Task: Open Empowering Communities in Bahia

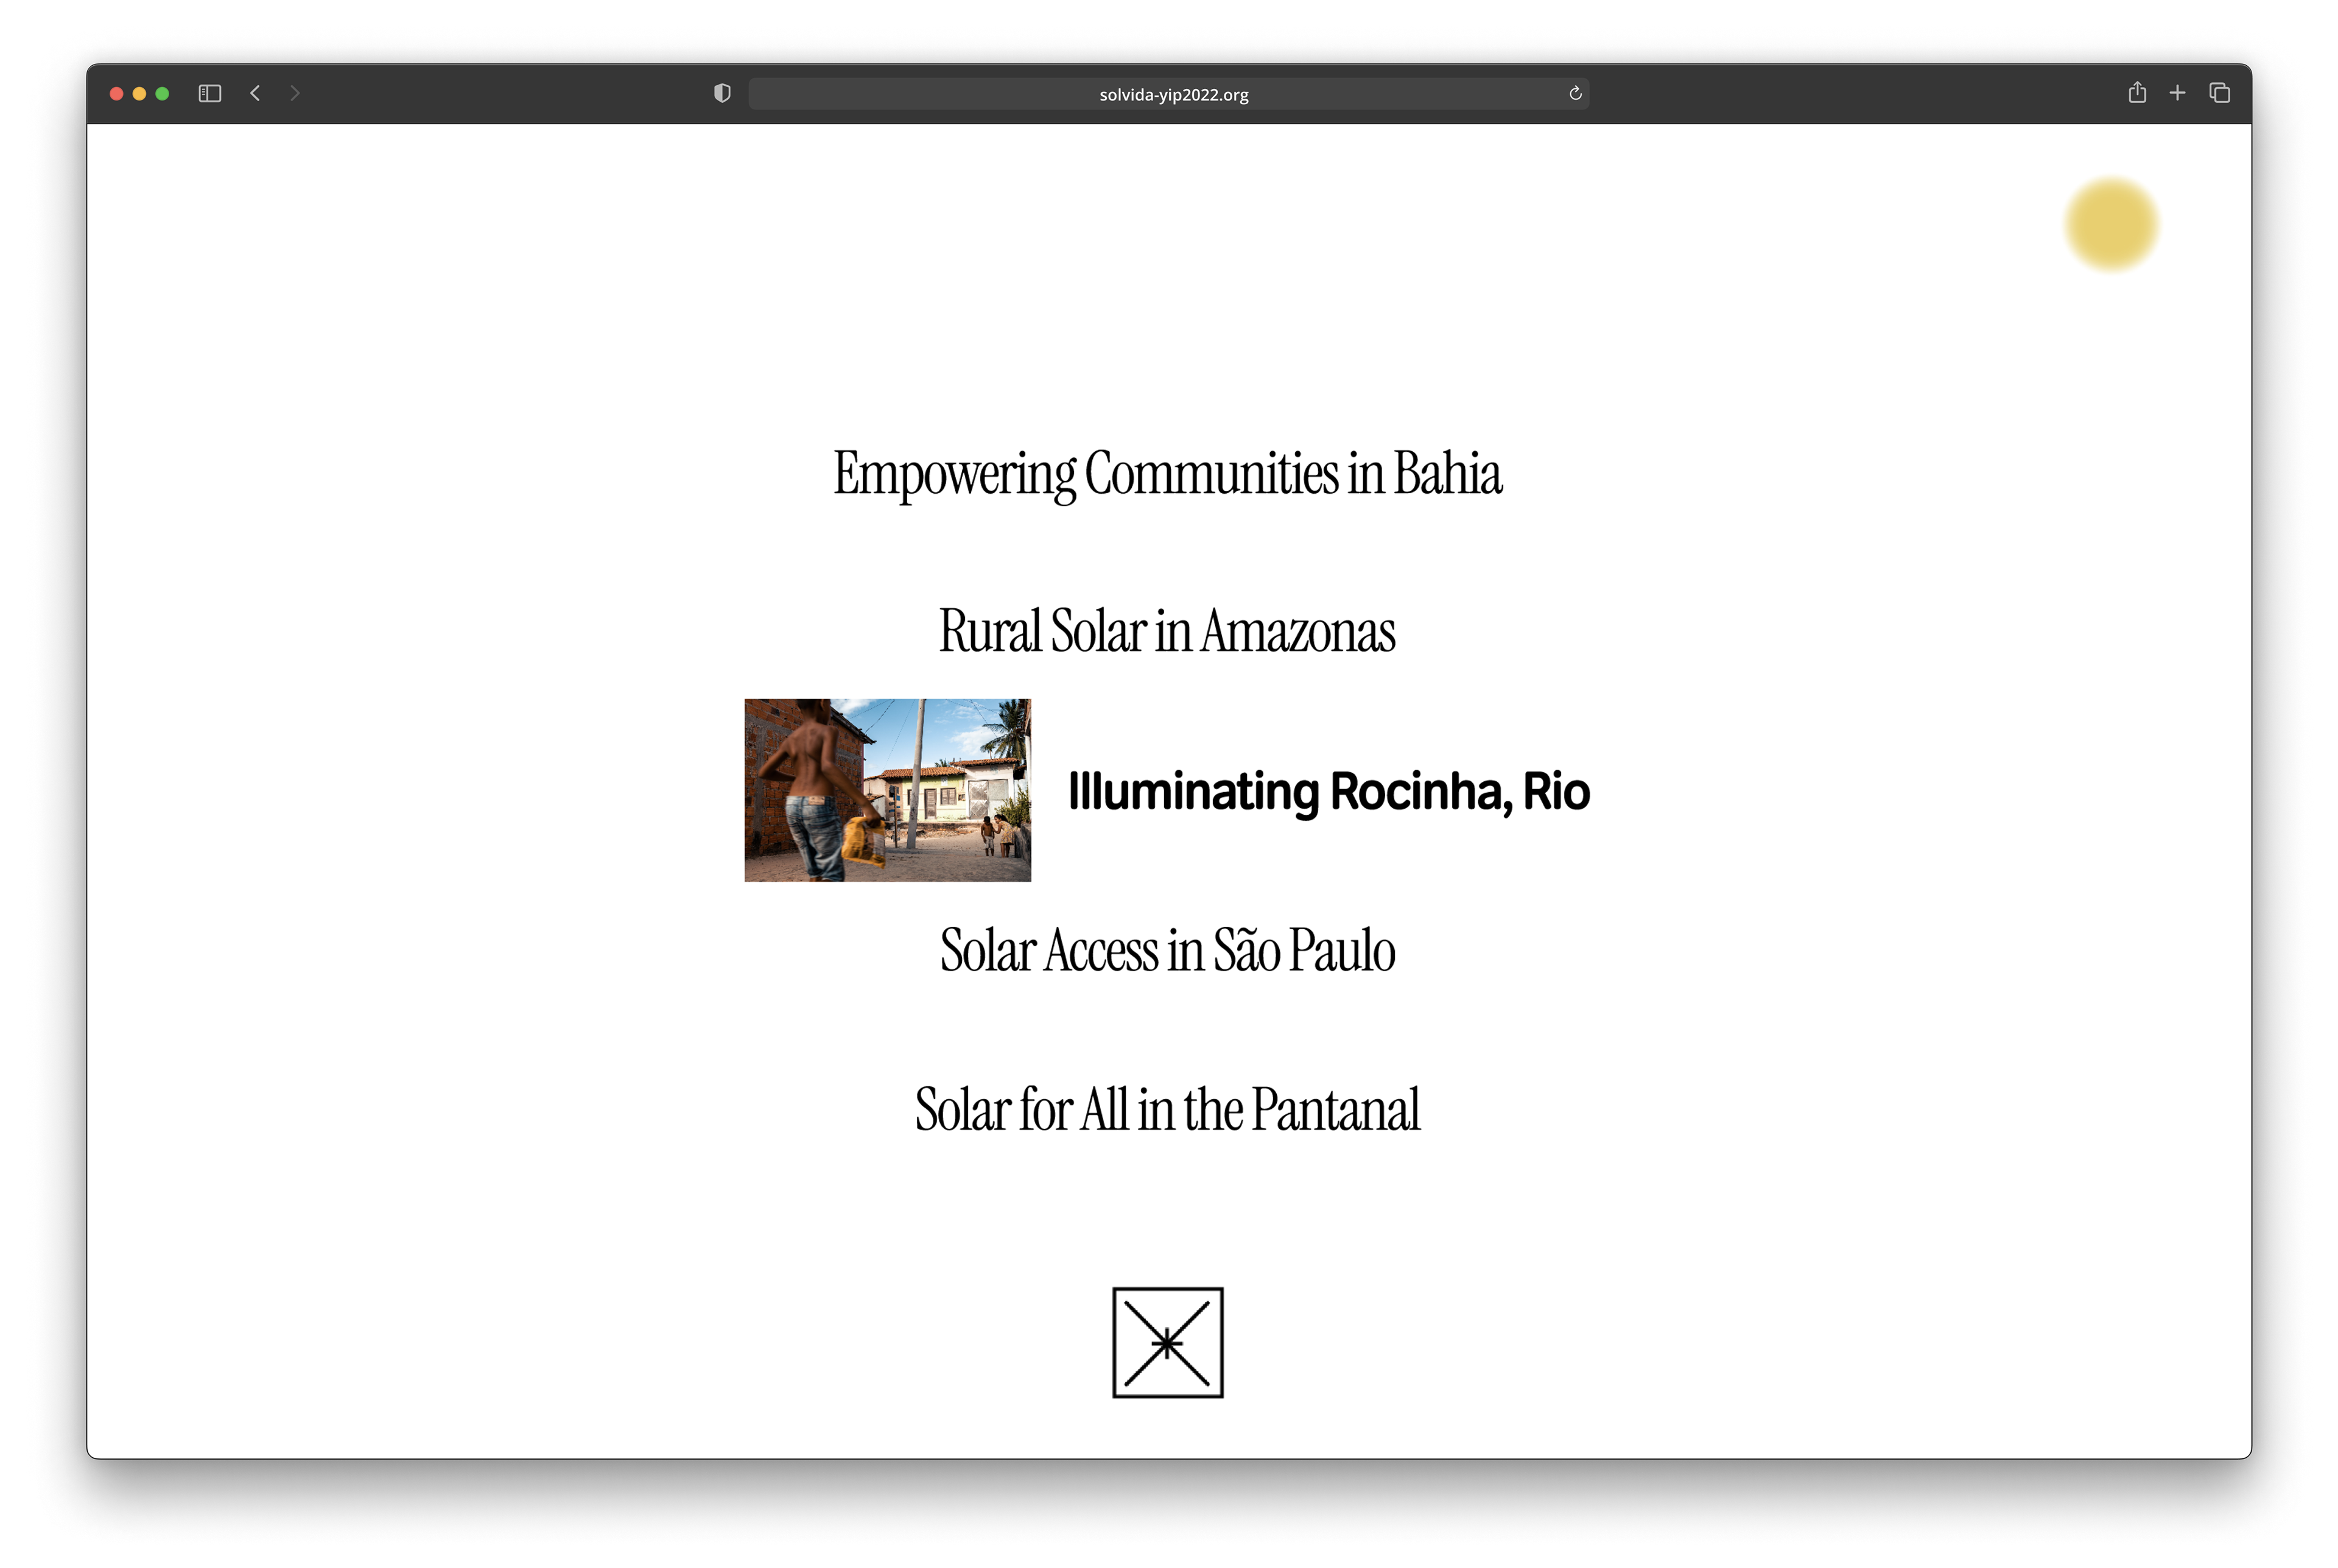Action: coord(1168,473)
